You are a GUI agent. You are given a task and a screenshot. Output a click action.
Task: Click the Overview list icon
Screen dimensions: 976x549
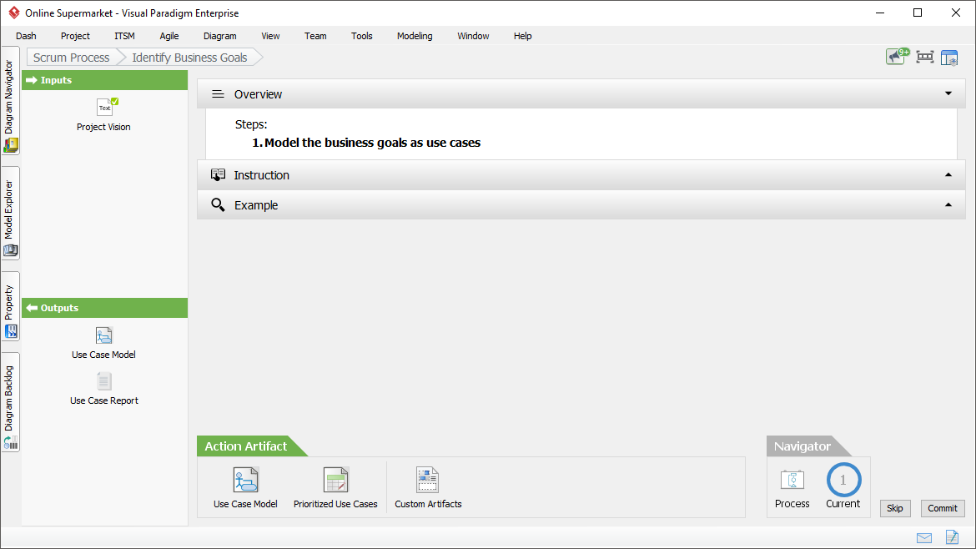tap(218, 94)
